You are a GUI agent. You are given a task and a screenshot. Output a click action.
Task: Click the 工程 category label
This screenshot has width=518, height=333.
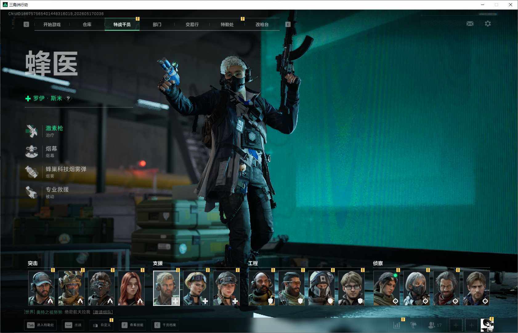point(253,263)
